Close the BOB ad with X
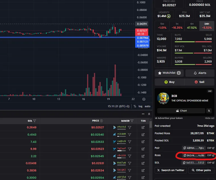 click(x=209, y=111)
